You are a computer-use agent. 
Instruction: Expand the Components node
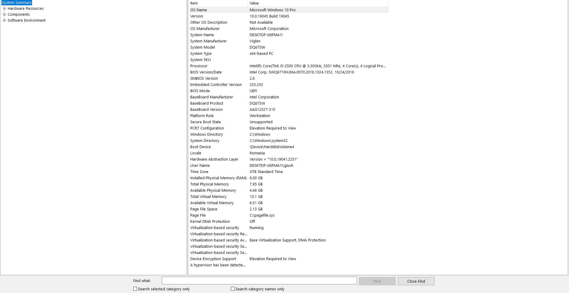click(x=4, y=15)
